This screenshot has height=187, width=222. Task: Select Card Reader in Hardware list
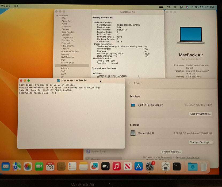(67, 32)
